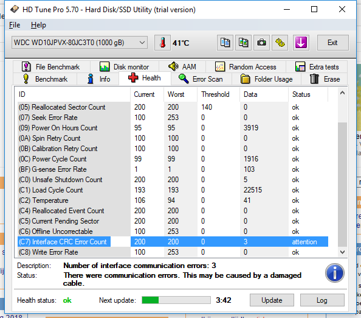
Task: Click the Threshold column header
Action: tap(219, 94)
